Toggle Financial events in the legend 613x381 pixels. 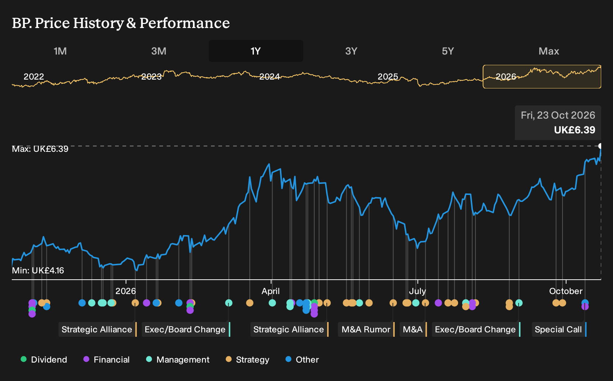coord(107,360)
